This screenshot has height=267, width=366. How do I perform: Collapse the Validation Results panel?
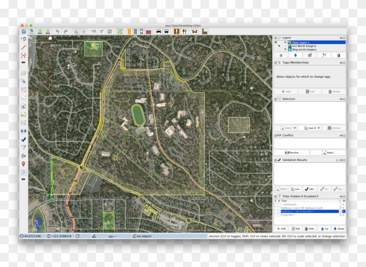click(x=275, y=160)
